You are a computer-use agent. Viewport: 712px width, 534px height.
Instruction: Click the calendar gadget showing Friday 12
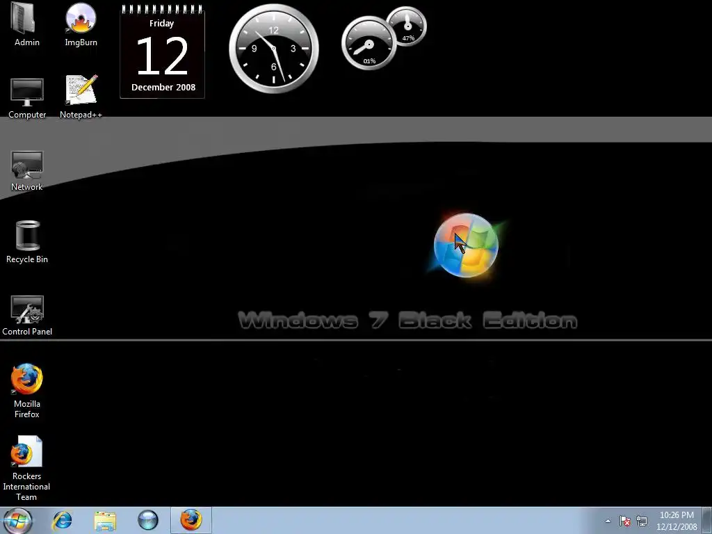pyautogui.click(x=162, y=51)
